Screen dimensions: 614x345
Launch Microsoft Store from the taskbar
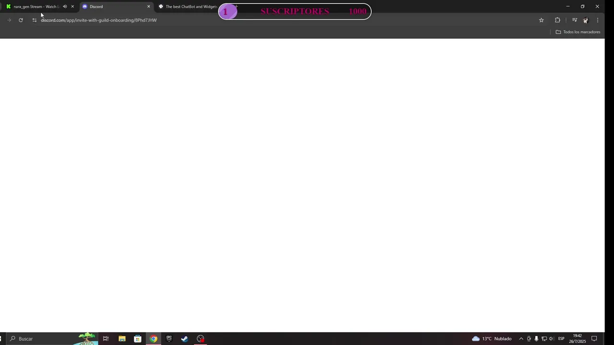click(138, 339)
